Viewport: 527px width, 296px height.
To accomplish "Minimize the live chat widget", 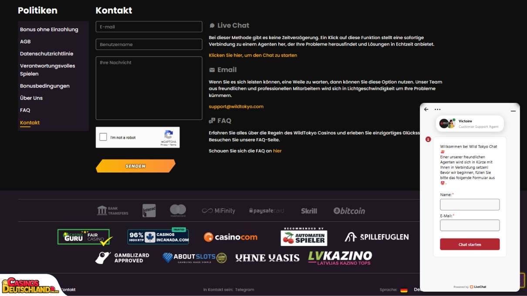I will (x=513, y=111).
